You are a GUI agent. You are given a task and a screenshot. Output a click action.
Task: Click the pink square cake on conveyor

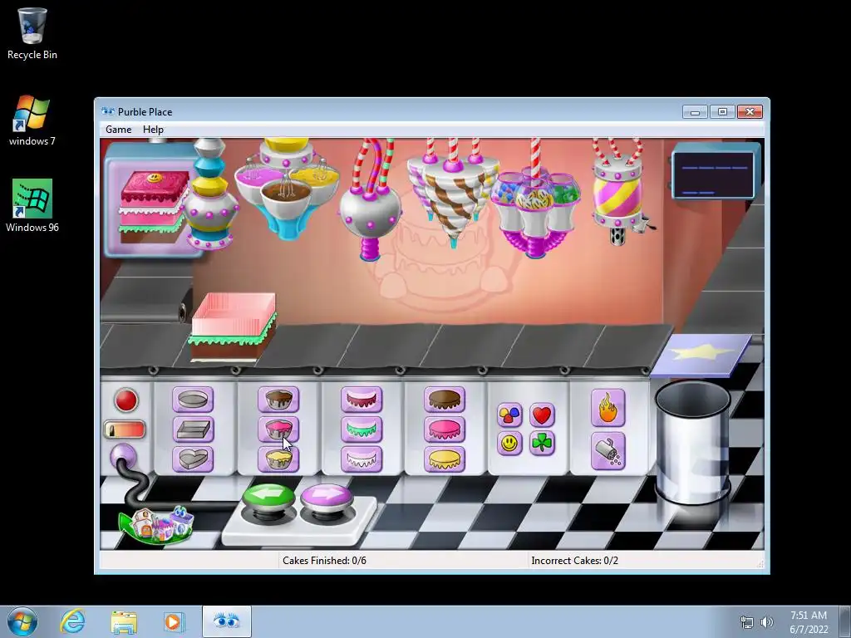(x=233, y=327)
